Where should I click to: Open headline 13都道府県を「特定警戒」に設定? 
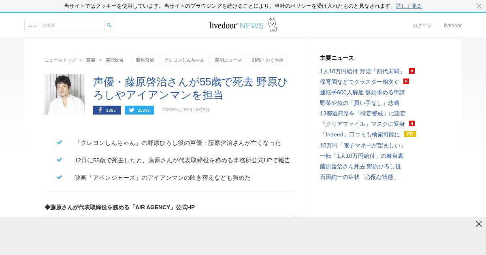click(363, 113)
